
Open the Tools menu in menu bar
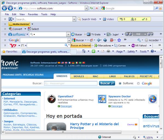[44, 14]
